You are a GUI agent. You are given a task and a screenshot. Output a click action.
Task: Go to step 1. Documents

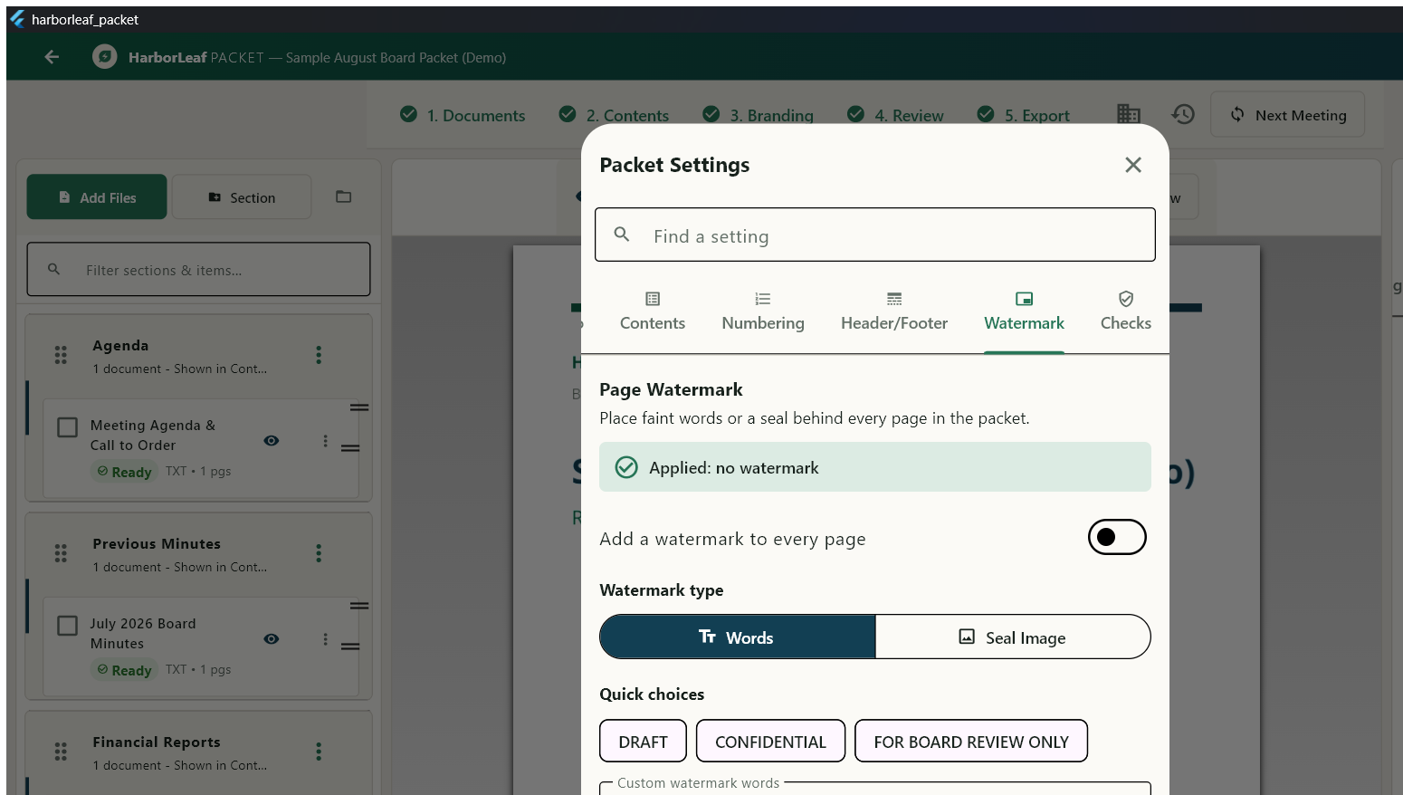tap(463, 115)
